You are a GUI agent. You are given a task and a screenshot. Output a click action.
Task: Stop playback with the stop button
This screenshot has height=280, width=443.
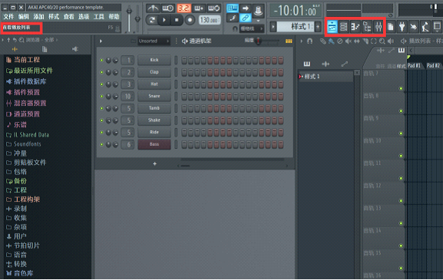(x=177, y=20)
